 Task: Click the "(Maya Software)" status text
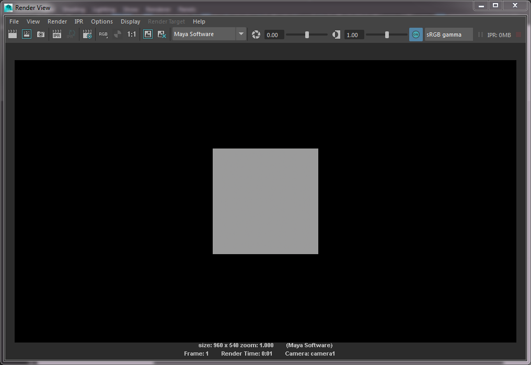click(309, 345)
